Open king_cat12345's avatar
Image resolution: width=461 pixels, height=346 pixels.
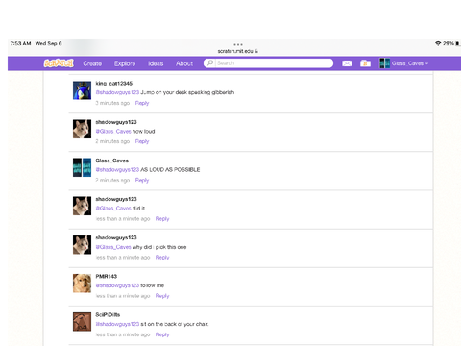pos(82,90)
